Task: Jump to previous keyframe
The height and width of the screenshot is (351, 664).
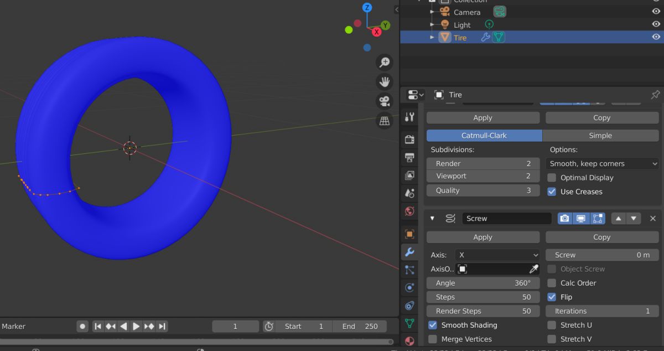Action: (111, 326)
